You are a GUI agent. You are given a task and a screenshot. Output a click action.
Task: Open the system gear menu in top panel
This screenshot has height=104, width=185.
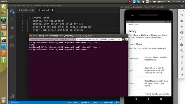pyautogui.click(x=183, y=2)
